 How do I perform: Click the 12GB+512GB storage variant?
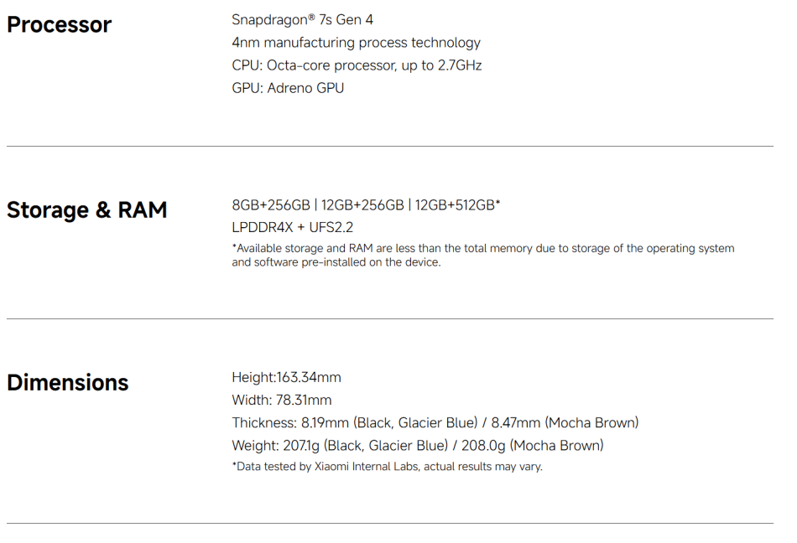(x=456, y=205)
